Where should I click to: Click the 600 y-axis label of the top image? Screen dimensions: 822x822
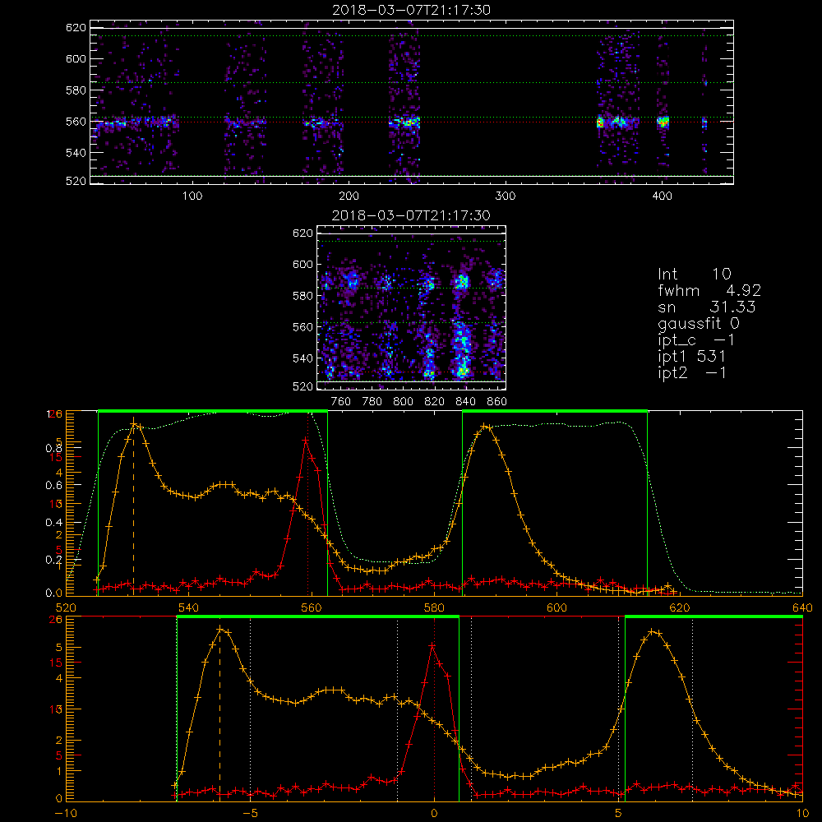[x=76, y=58]
